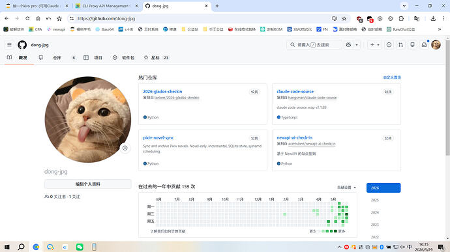450x252 pixels.
Task: Open the newapi-ai-check-in repository
Action: pyautogui.click(x=294, y=137)
